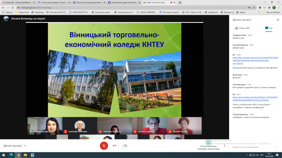Open the 'edbo.gov.ua' bookmark
The height and width of the screenshot is (158, 282).
(x=227, y=12)
